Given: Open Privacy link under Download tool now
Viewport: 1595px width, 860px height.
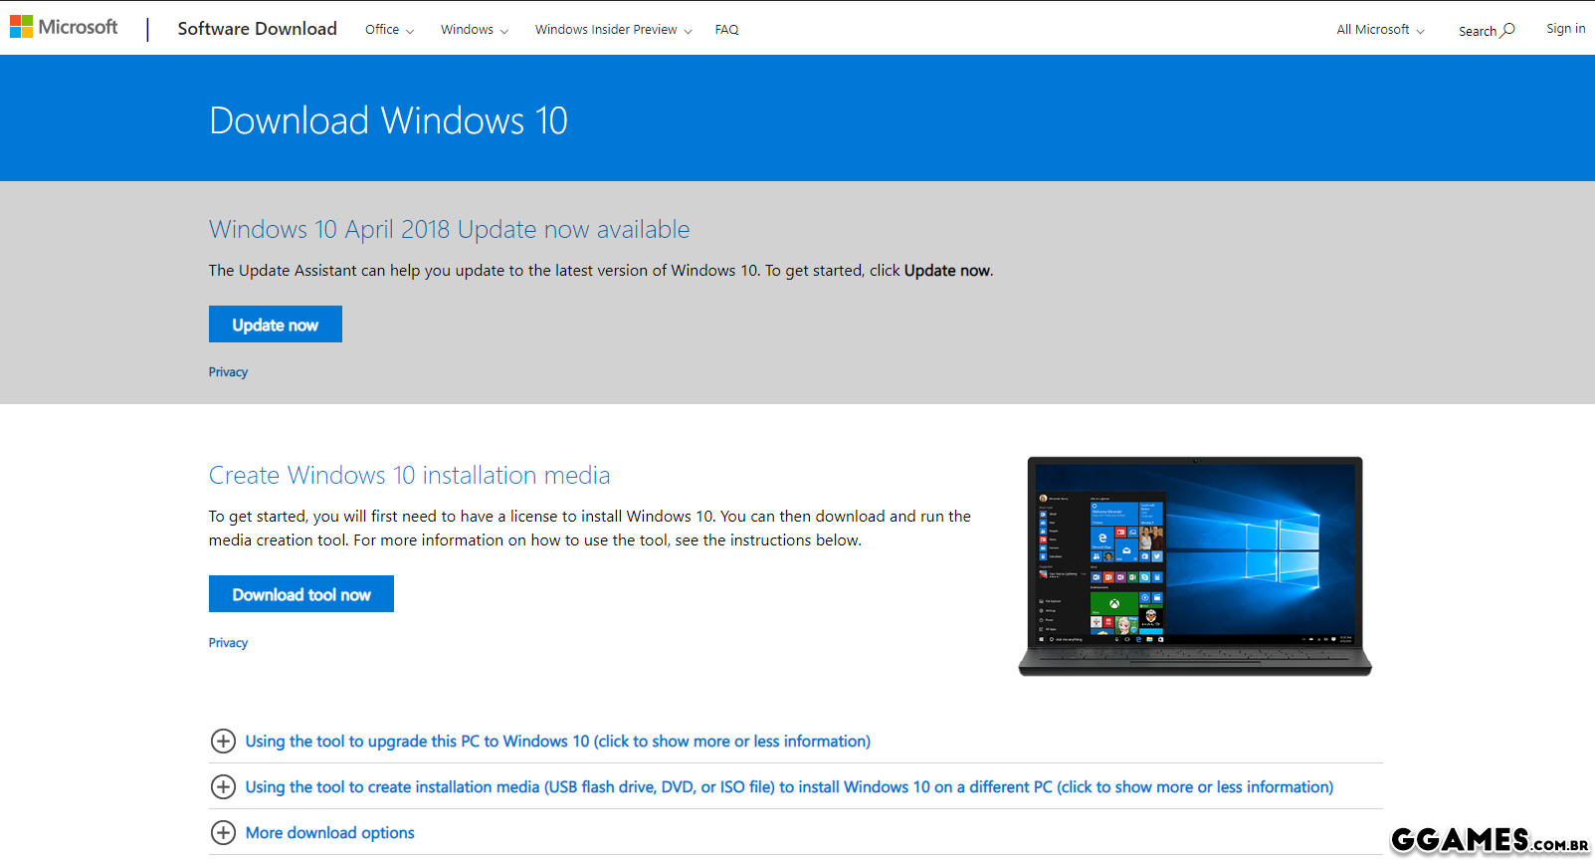Looking at the screenshot, I should click(x=228, y=643).
